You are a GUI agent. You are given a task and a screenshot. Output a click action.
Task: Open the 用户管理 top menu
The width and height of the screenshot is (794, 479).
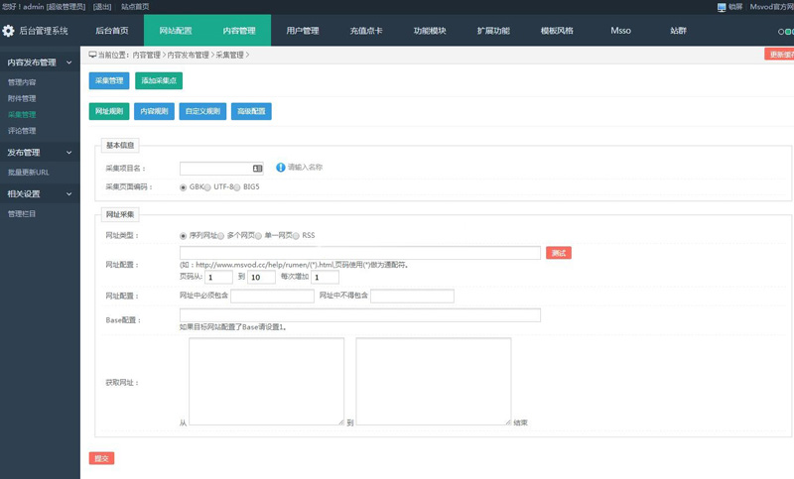303,31
